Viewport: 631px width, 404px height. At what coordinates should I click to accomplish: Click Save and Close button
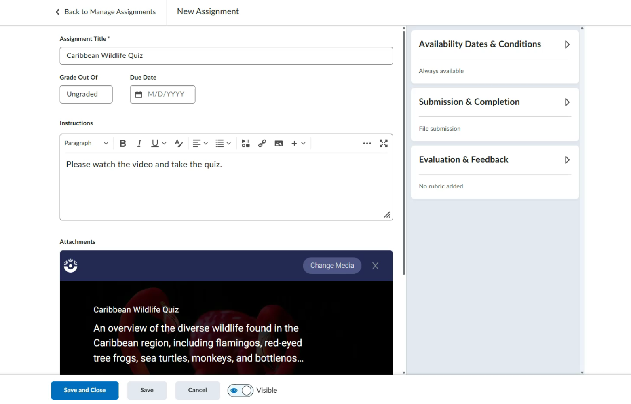[x=85, y=390]
